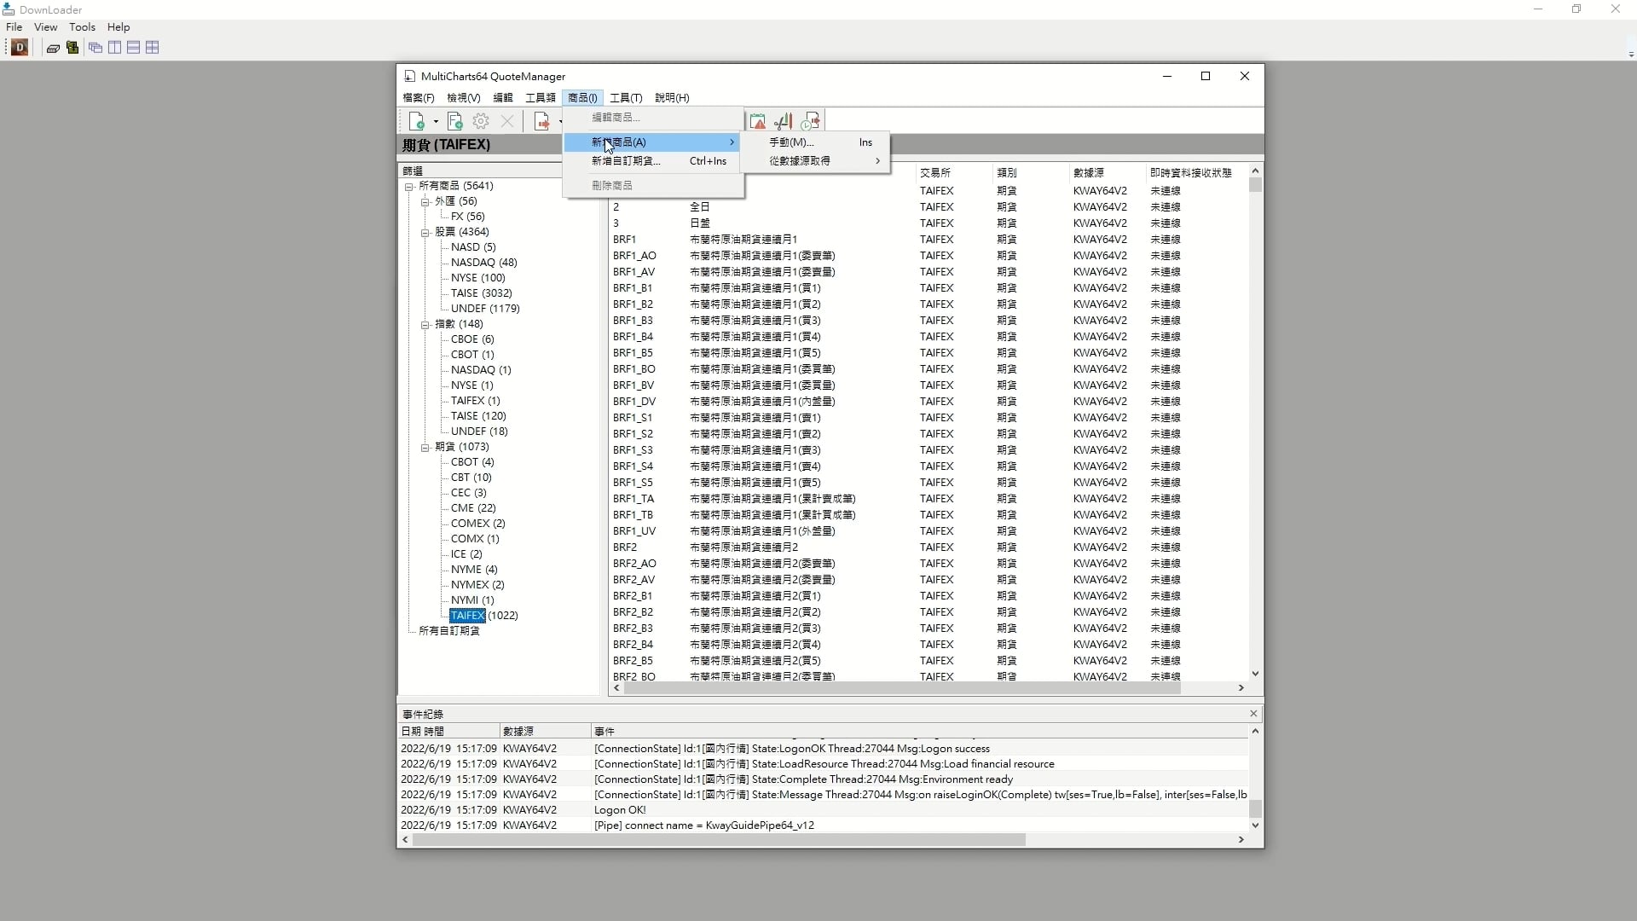Viewport: 1637px width, 921px height.
Task: Click the calendar warning icon in QuoteManager toolbar
Action: [x=757, y=122]
